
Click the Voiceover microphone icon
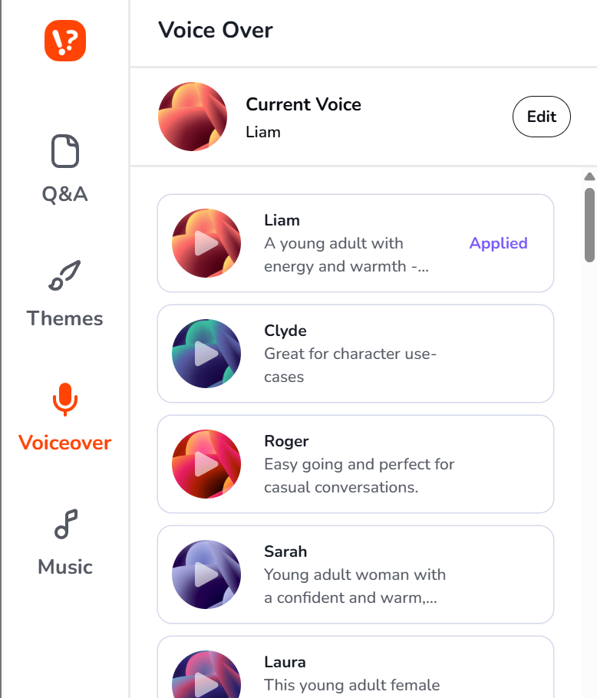click(65, 400)
